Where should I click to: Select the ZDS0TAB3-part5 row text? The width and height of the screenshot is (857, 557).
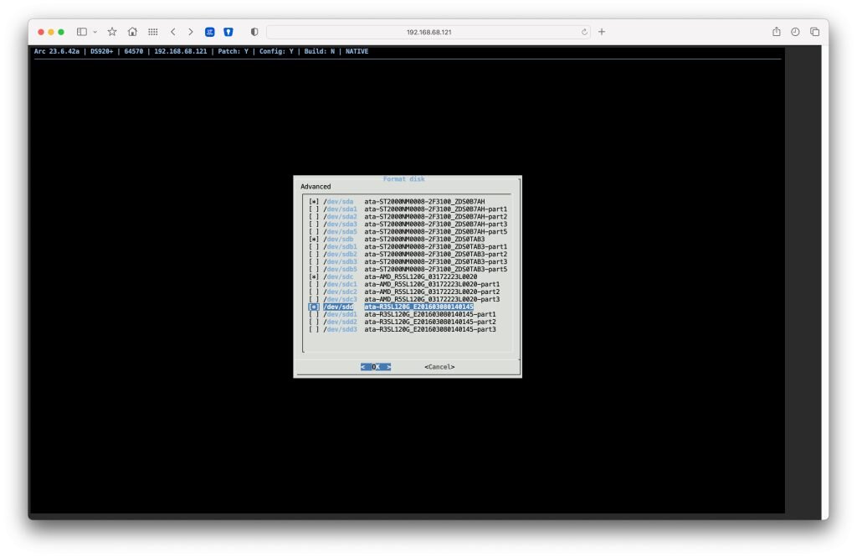435,269
